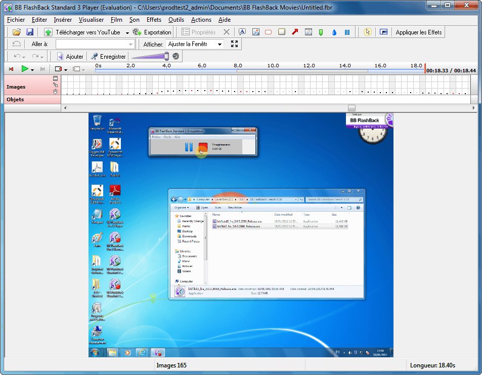Insert an image with the picture icon
482x375 pixels.
coord(256,32)
